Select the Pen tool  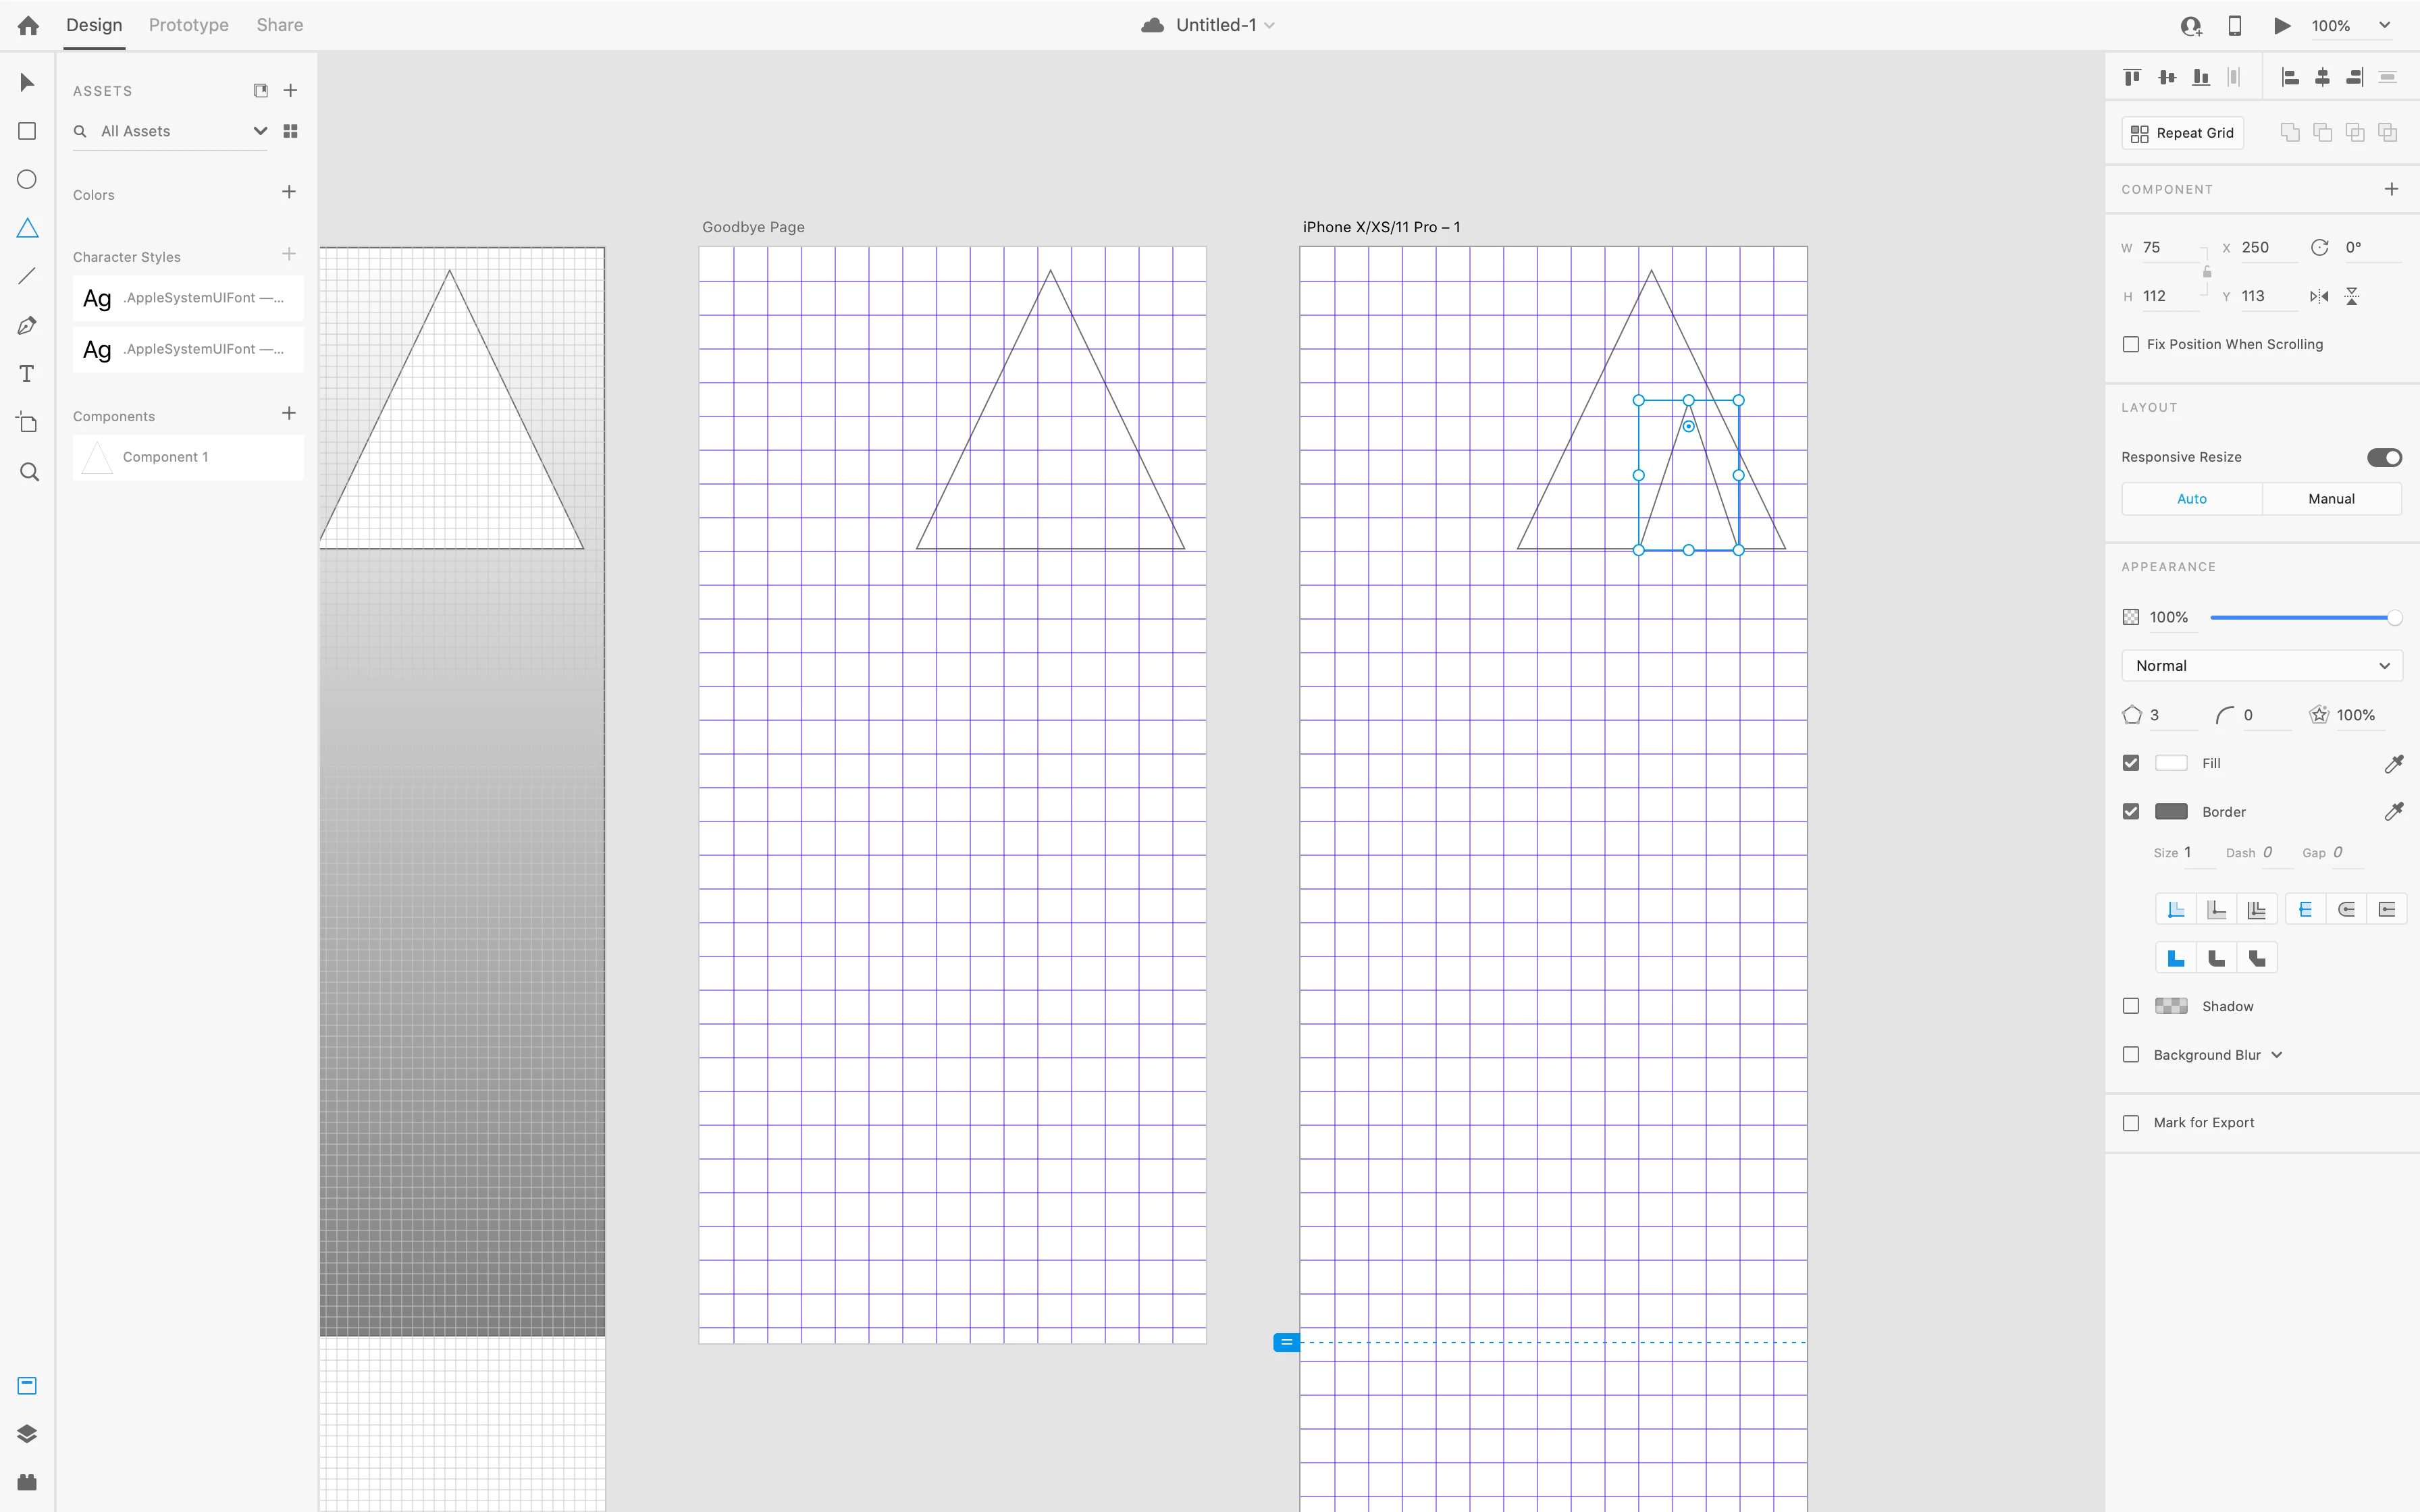(27, 325)
